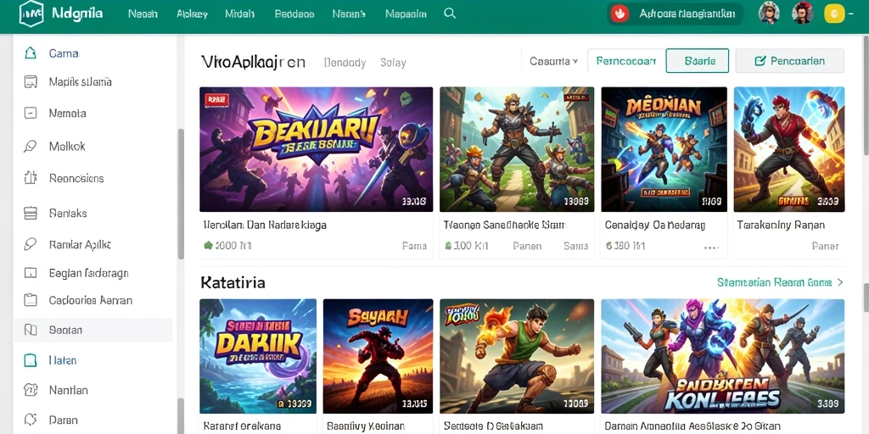Click Sares link on Tvaonan card
869x434 pixels.
pyautogui.click(x=576, y=246)
